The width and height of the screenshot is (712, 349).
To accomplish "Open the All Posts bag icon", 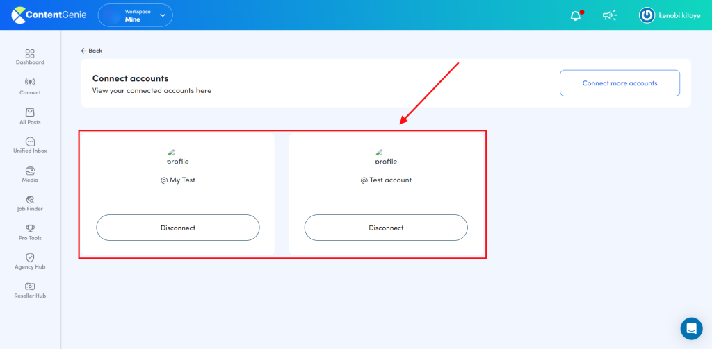I will pyautogui.click(x=30, y=112).
